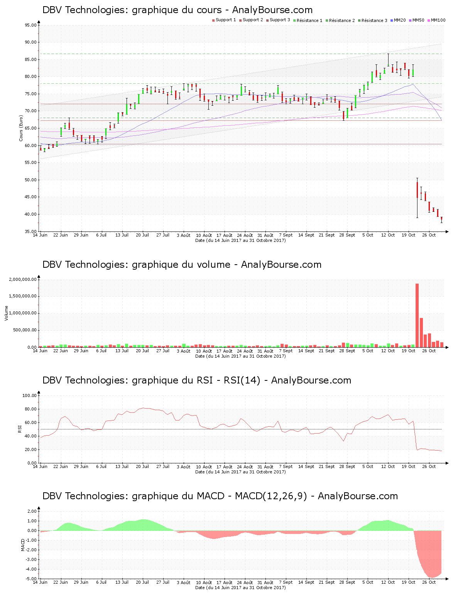Select the Résistance 2 legend label

[342, 20]
